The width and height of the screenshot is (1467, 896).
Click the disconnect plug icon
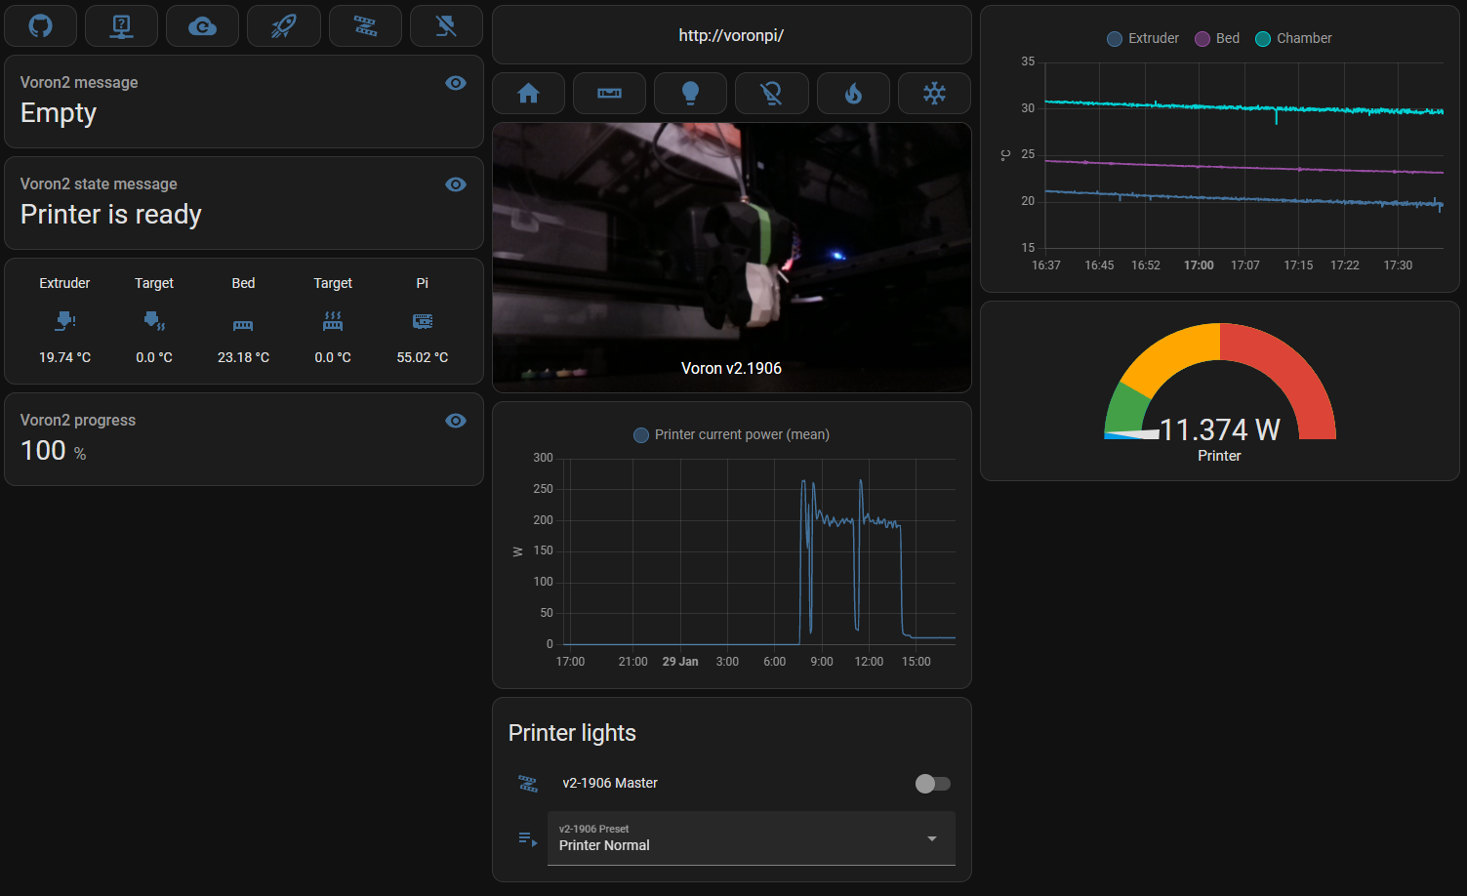click(446, 25)
